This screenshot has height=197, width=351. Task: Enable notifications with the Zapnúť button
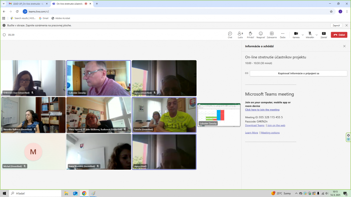336,25
